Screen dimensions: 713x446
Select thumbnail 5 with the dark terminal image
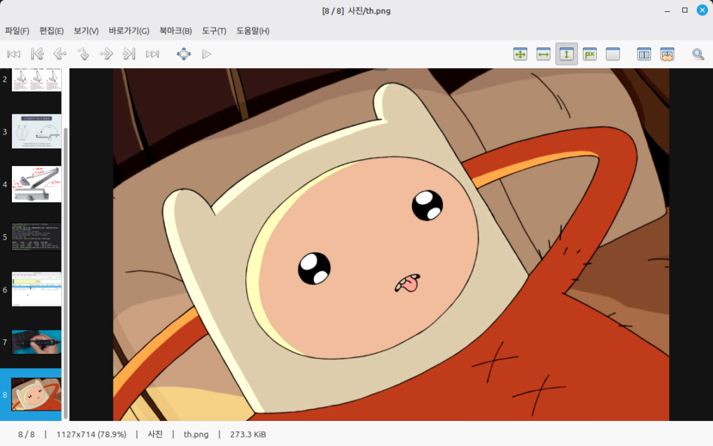[x=36, y=237]
